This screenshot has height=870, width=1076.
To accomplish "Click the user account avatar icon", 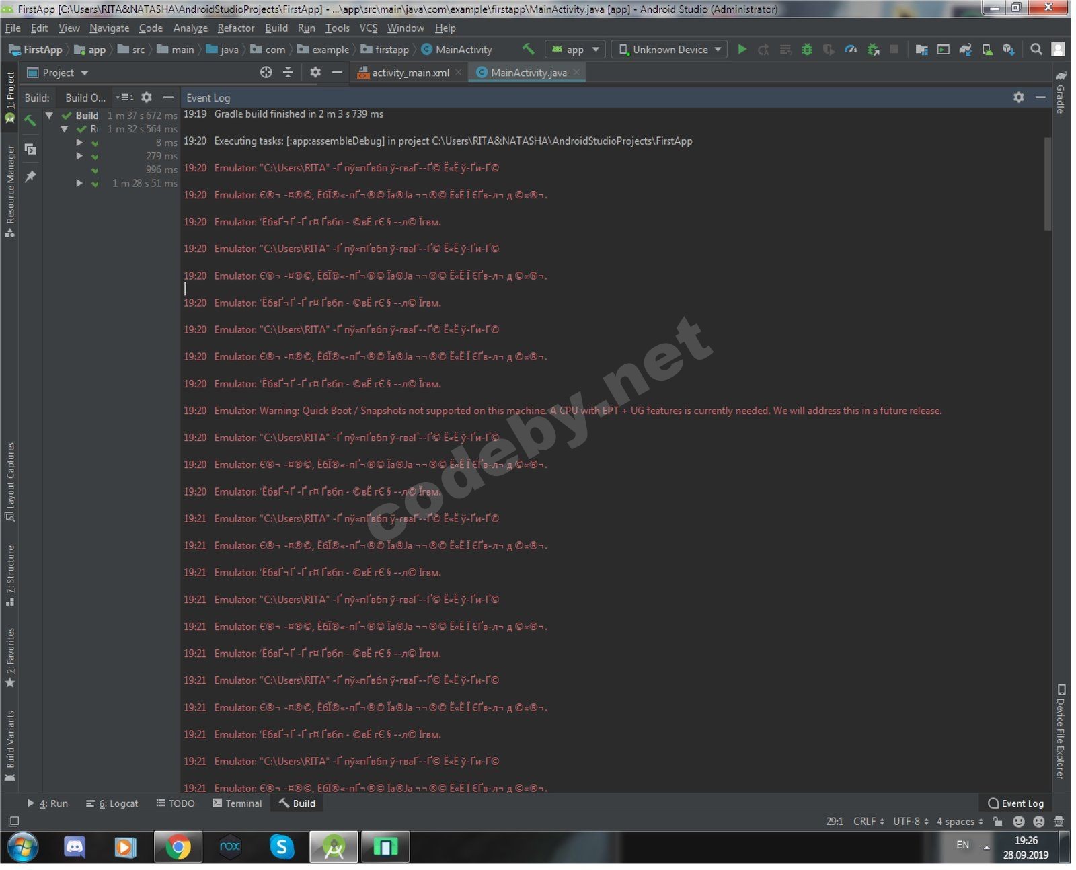I will pos(1058,49).
